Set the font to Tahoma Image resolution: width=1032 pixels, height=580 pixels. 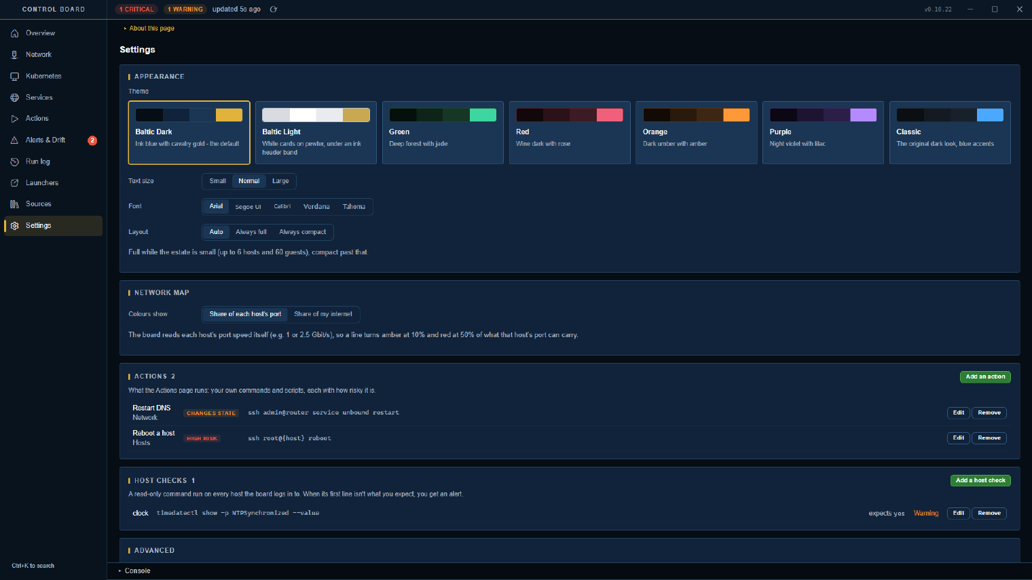354,206
